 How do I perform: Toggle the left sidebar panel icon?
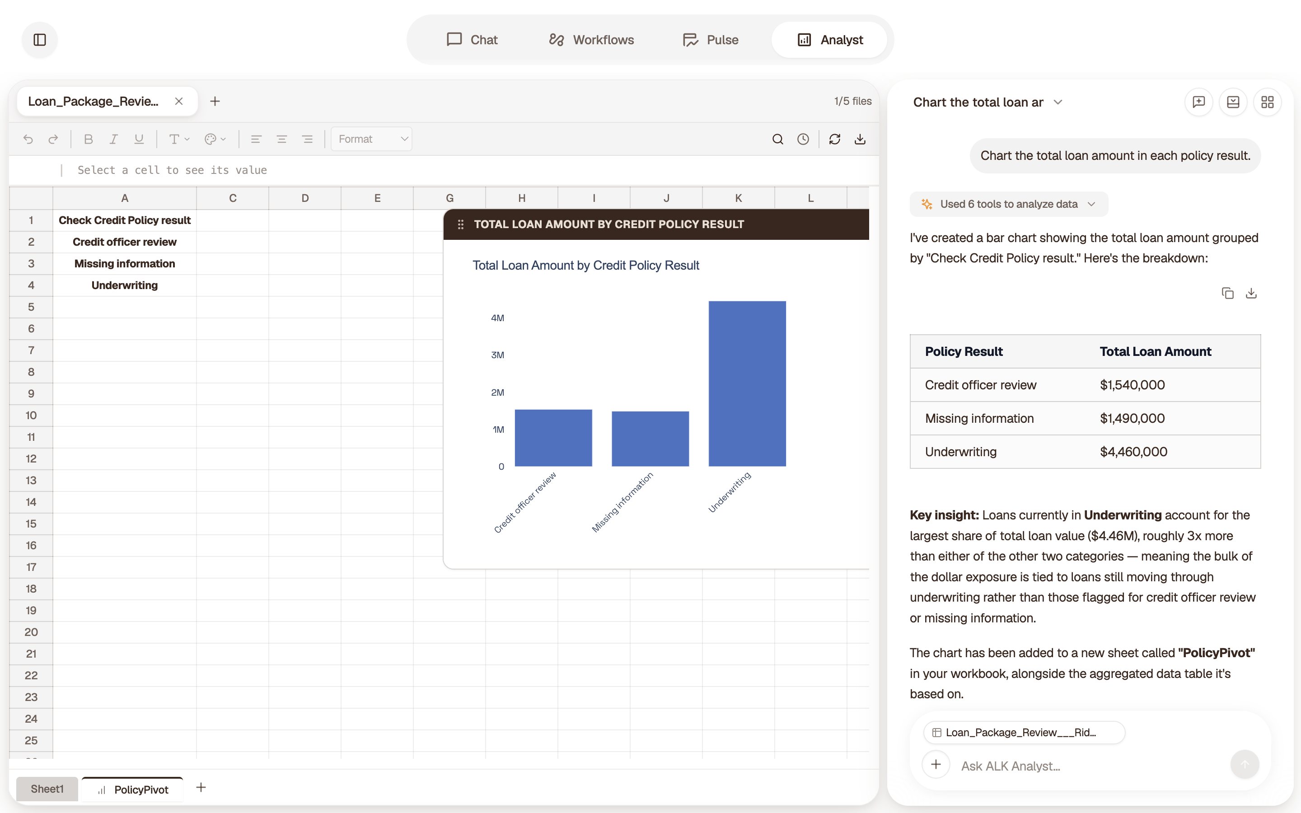coord(40,40)
